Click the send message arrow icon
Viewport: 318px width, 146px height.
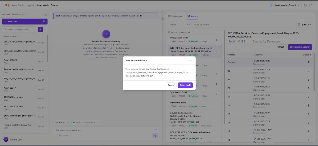point(155,136)
